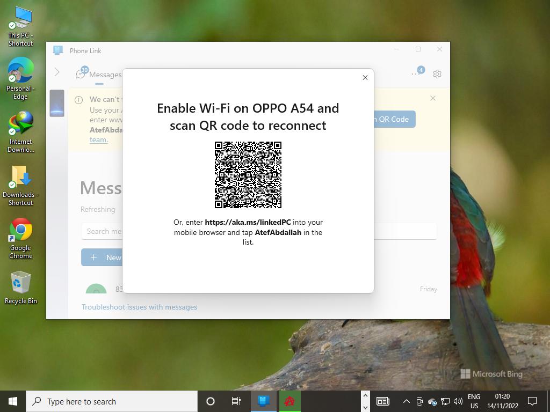The height and width of the screenshot is (412, 550).
Task: Open the Recycle Bin
Action: pyautogui.click(x=21, y=288)
